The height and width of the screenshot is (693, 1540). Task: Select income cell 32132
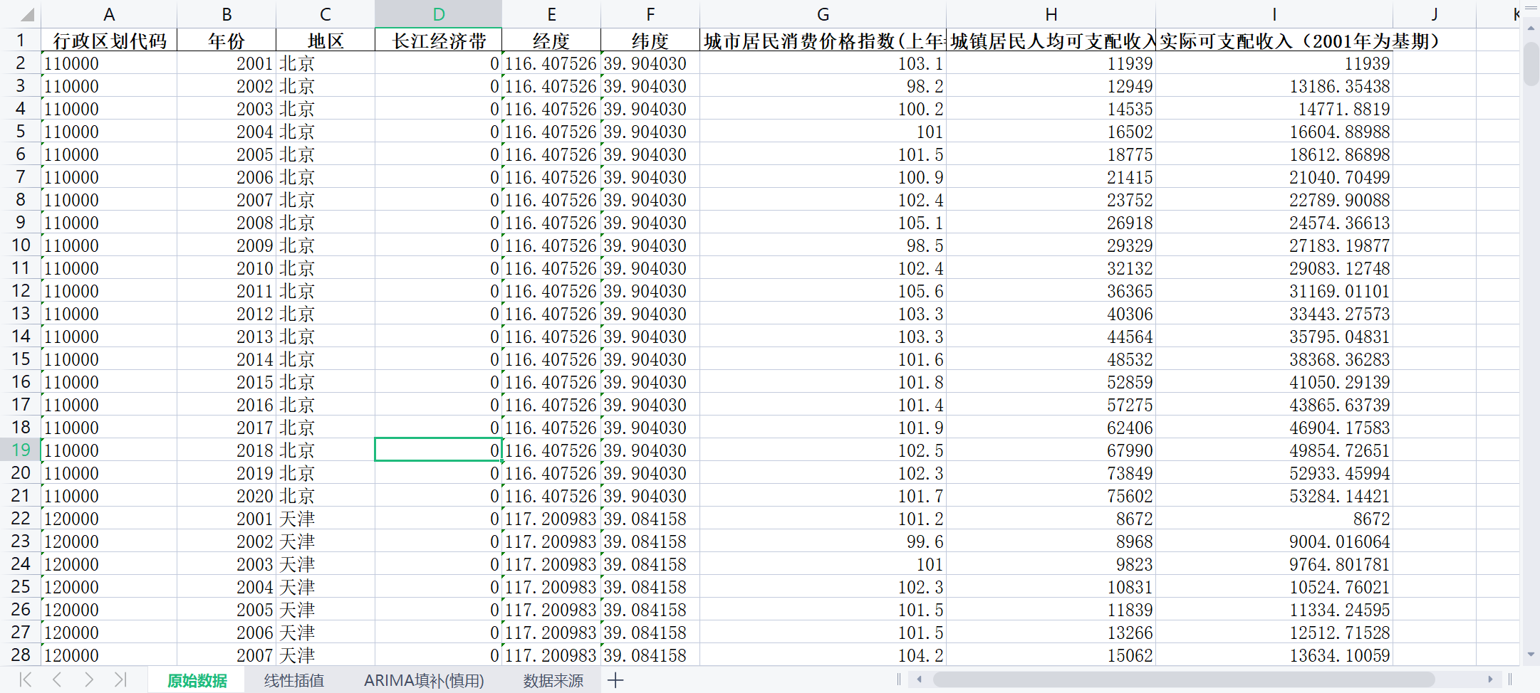(1051, 268)
